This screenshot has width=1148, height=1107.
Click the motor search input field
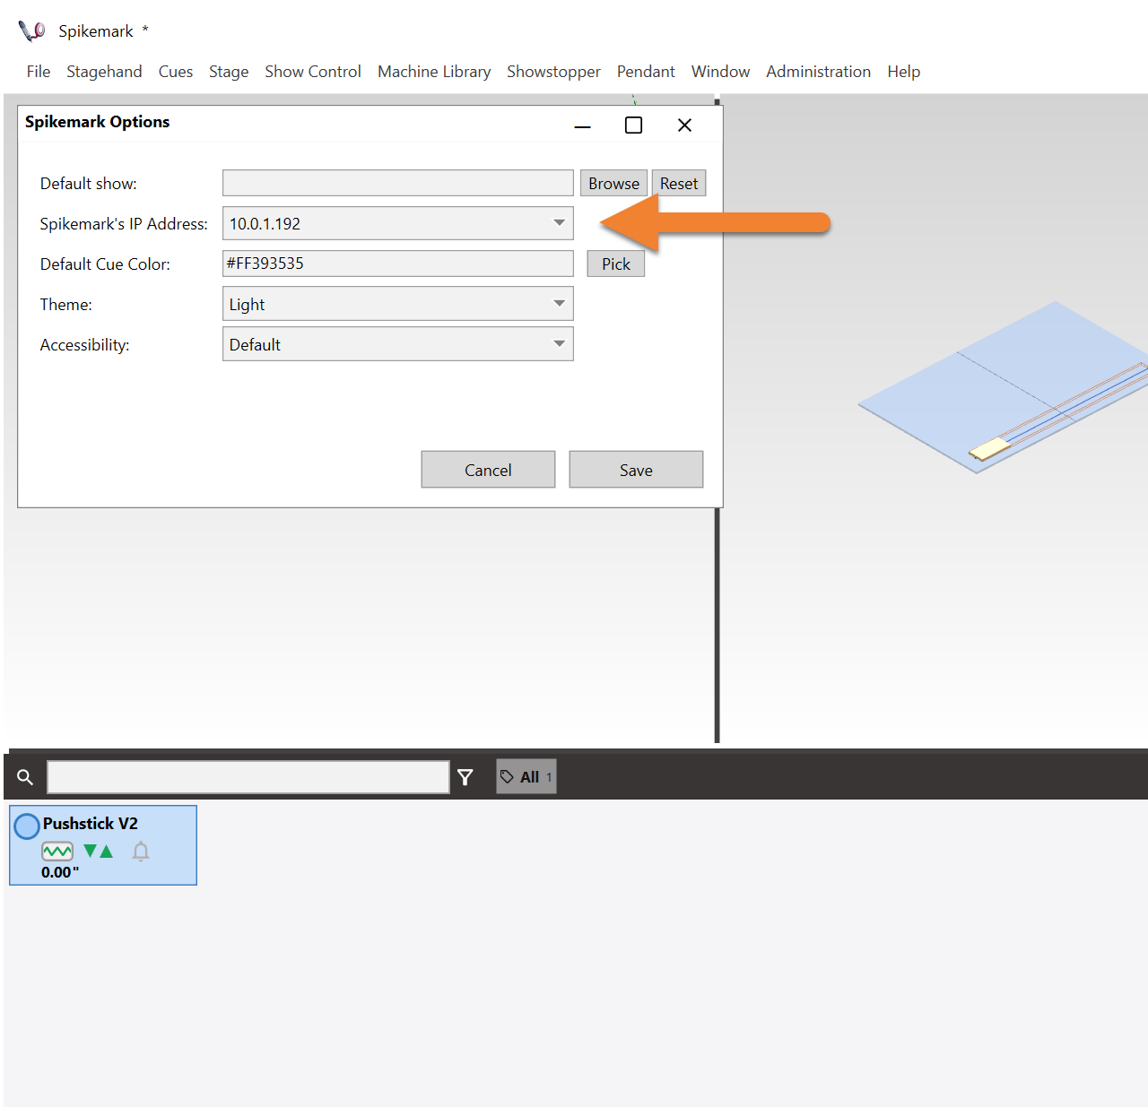click(x=248, y=777)
